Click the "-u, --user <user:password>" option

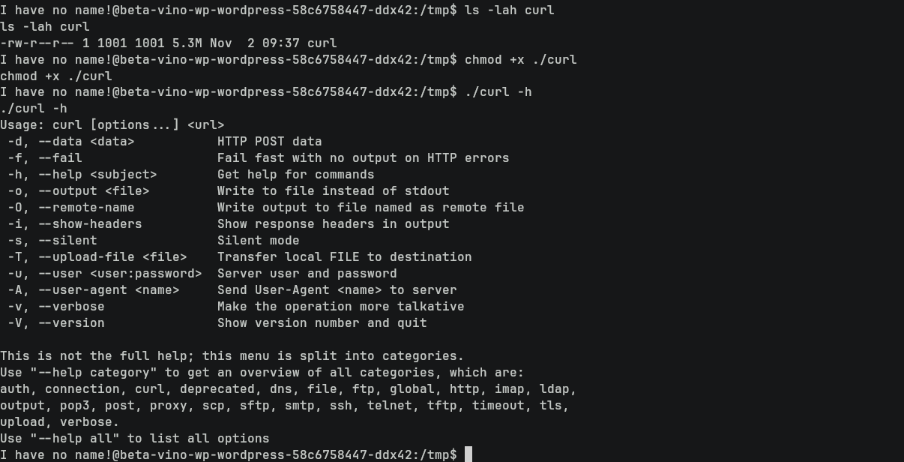(x=105, y=273)
